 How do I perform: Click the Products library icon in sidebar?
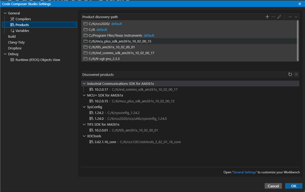[x=12, y=25]
